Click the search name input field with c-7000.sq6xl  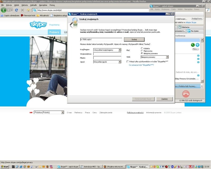[101, 39]
